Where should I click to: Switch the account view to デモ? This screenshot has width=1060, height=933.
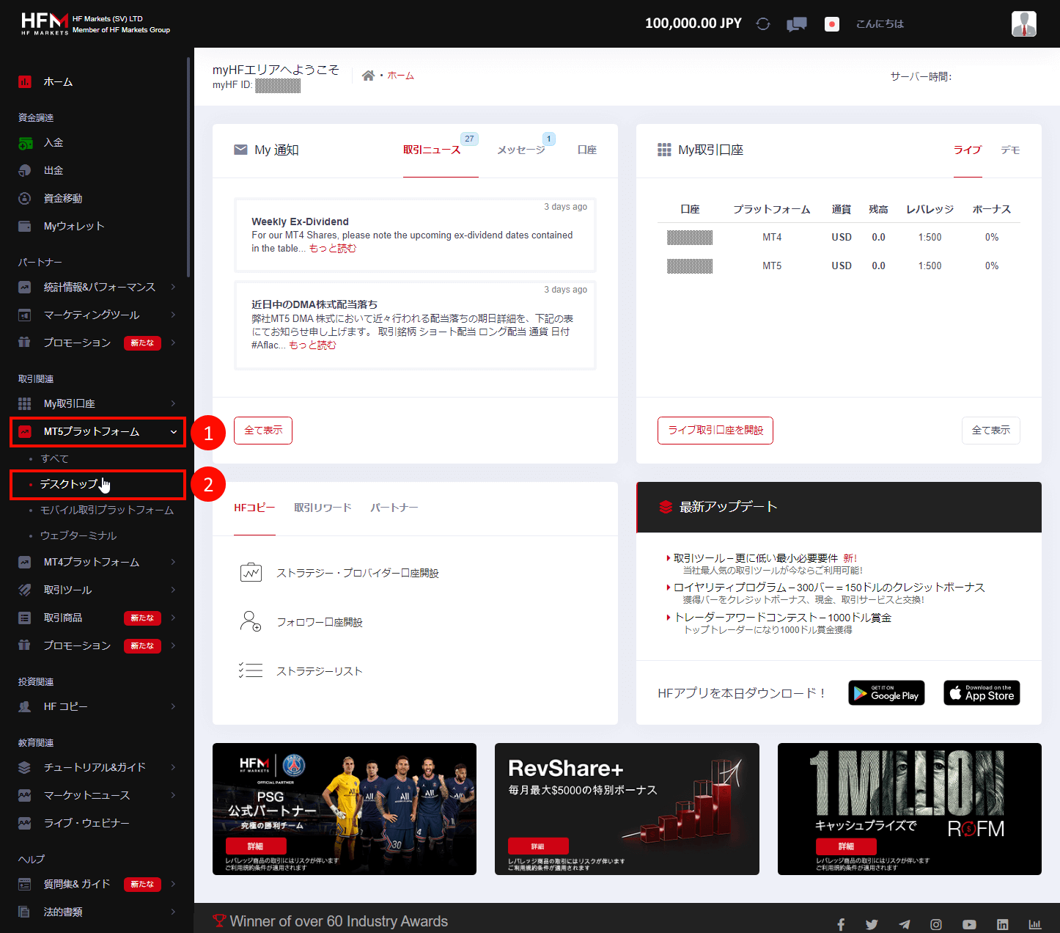[1010, 150]
